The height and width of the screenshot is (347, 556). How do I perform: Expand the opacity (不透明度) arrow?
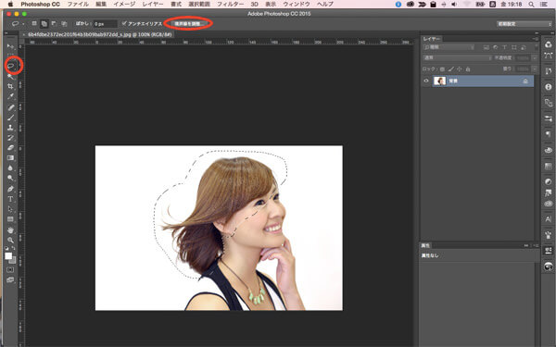click(x=535, y=57)
